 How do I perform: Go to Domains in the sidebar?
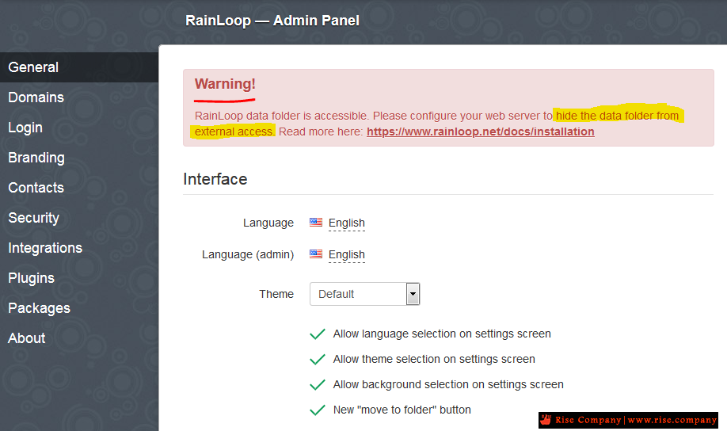tap(79, 97)
